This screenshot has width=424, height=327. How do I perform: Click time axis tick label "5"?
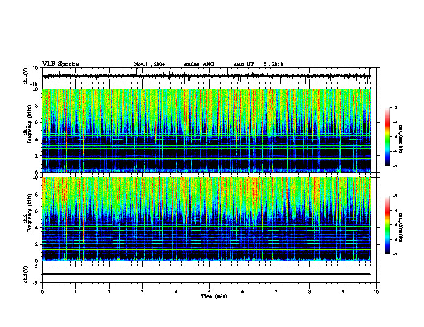[209, 292]
